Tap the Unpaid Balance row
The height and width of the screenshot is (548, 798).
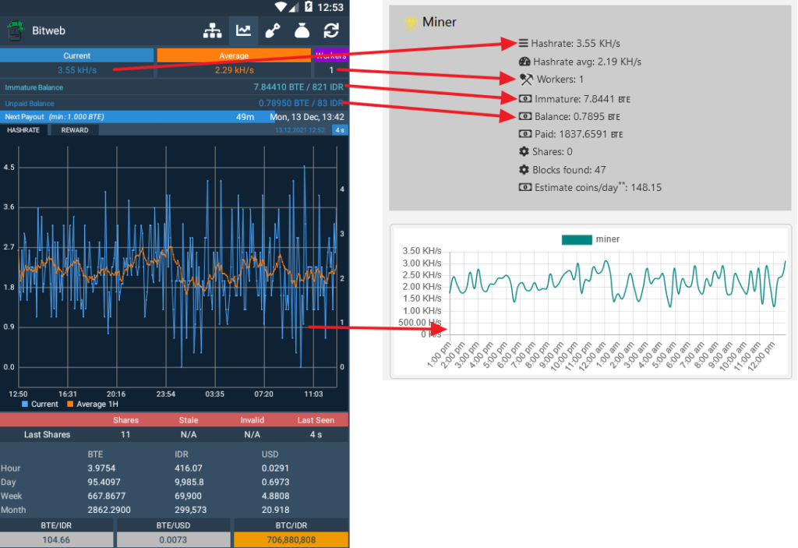tap(175, 103)
